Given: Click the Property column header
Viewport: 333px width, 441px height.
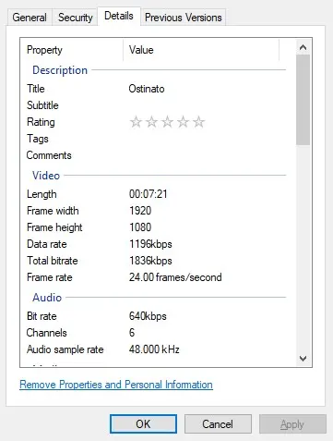Looking at the screenshot, I should [72, 50].
